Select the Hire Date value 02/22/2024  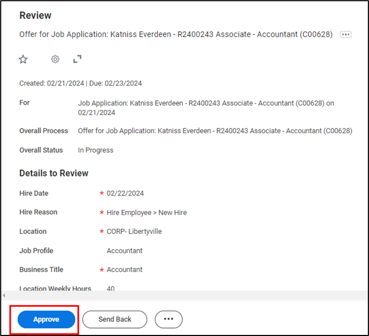[x=125, y=193]
